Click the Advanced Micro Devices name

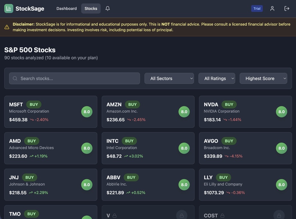click(x=31, y=148)
